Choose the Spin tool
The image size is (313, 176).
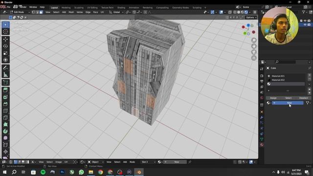[5, 131]
